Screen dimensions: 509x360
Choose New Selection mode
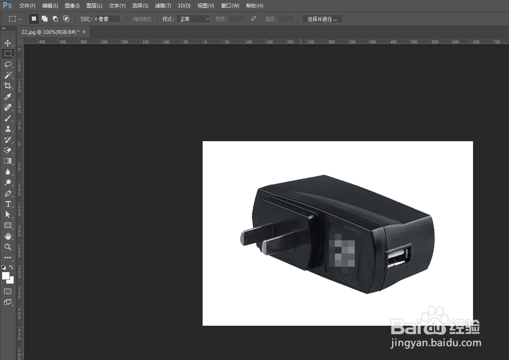point(34,19)
